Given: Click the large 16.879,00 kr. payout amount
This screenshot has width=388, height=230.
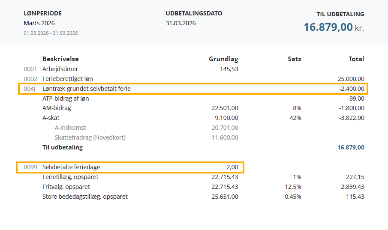Looking at the screenshot, I should 334,27.
